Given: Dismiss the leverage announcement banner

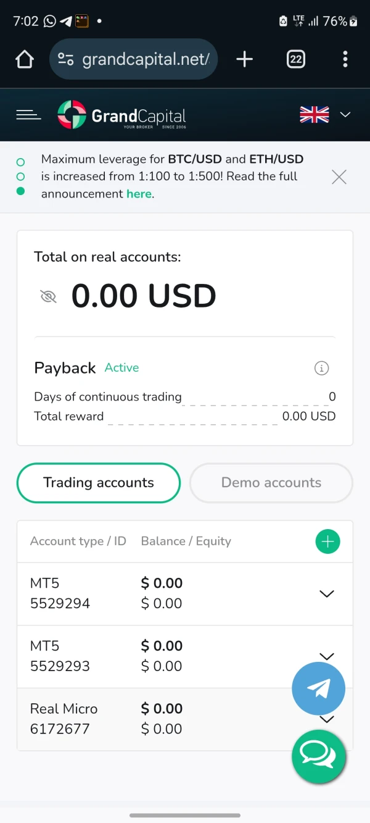Looking at the screenshot, I should tap(339, 177).
